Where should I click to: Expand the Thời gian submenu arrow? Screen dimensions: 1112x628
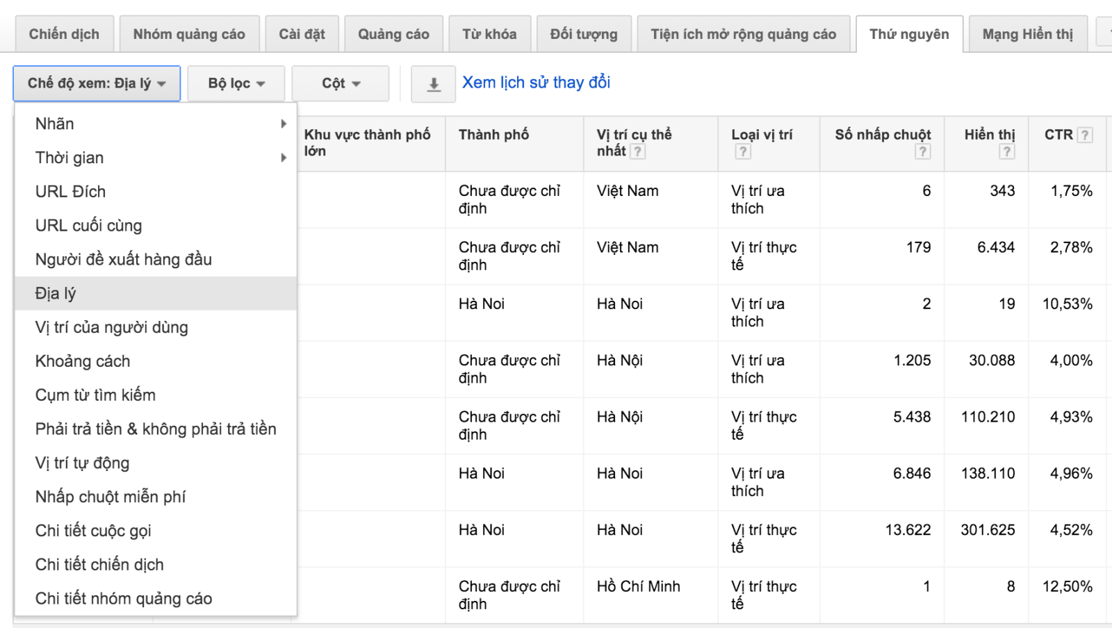pos(283,158)
